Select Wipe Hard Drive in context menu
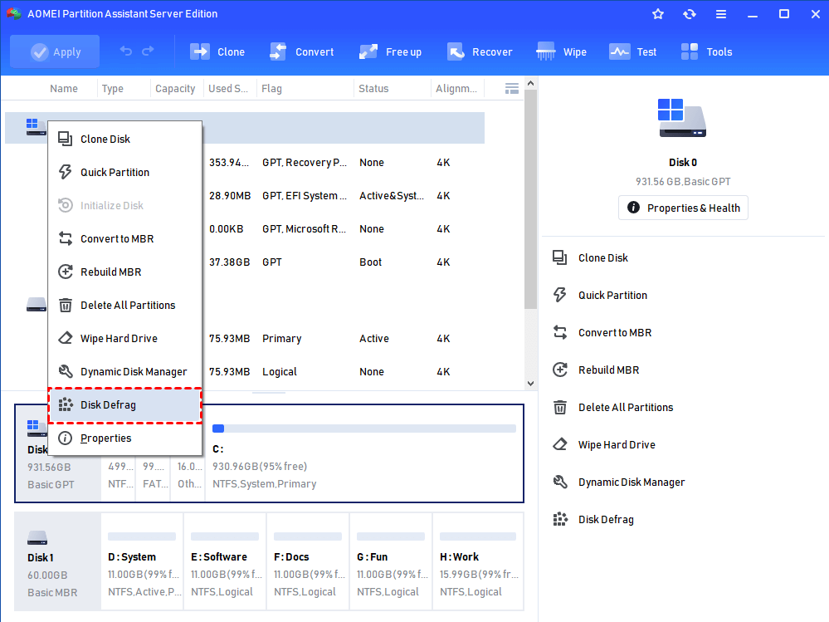Screen dimensions: 829x622 pos(124,339)
